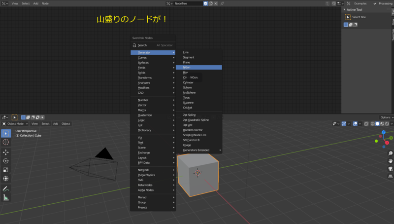Open node editor View menu

[15, 3]
